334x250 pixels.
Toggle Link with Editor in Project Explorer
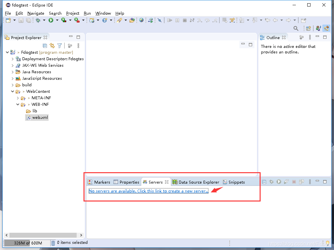[52, 46]
